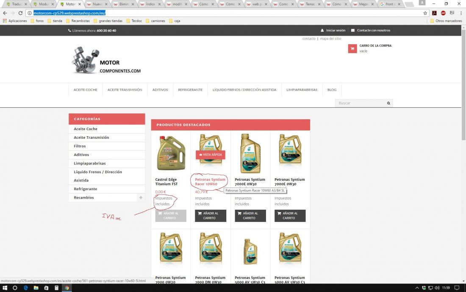Expand the Recambios category plus sign

pos(141,197)
